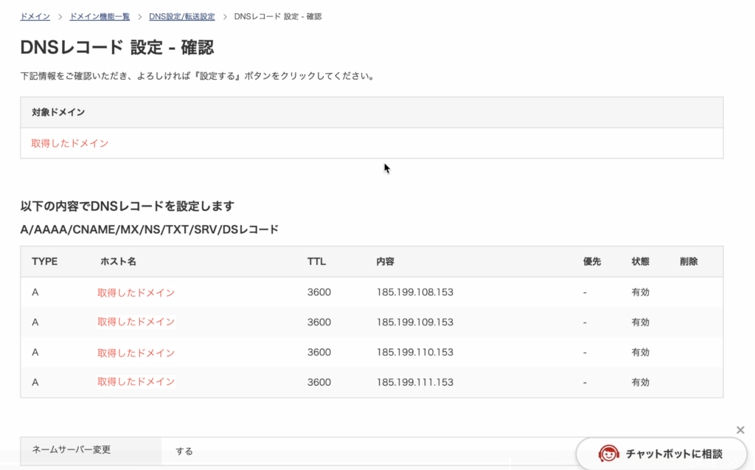Click the TYPE column header

coord(44,261)
